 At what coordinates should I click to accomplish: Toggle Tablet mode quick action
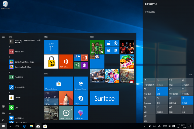click(150, 82)
